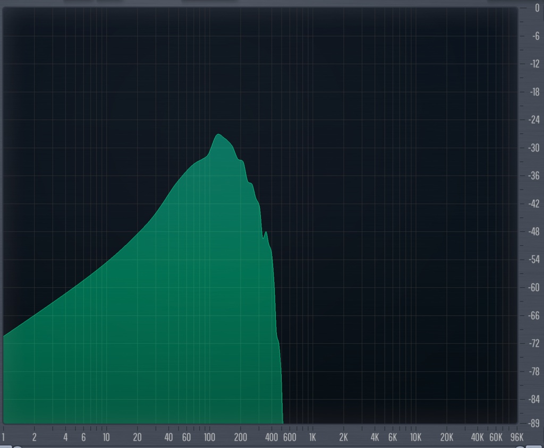544x448 pixels.
Task: Click the spectrum peak near 120 Hz
Action: click(218, 134)
